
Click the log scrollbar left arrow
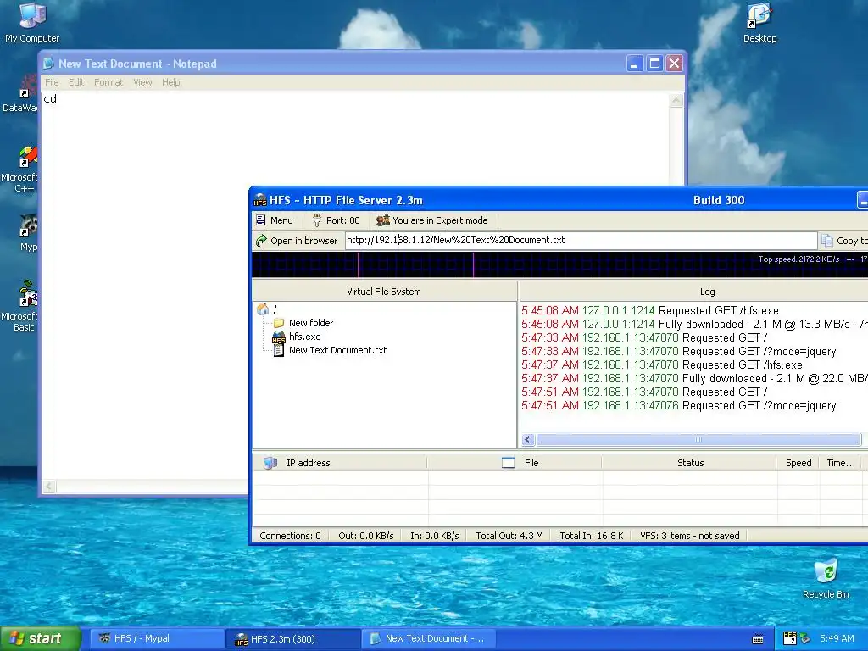[x=527, y=440]
